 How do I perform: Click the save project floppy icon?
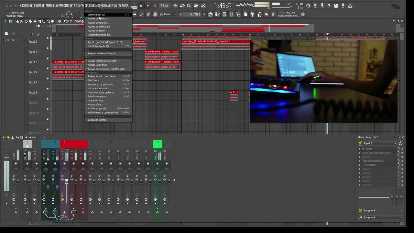tap(336, 6)
